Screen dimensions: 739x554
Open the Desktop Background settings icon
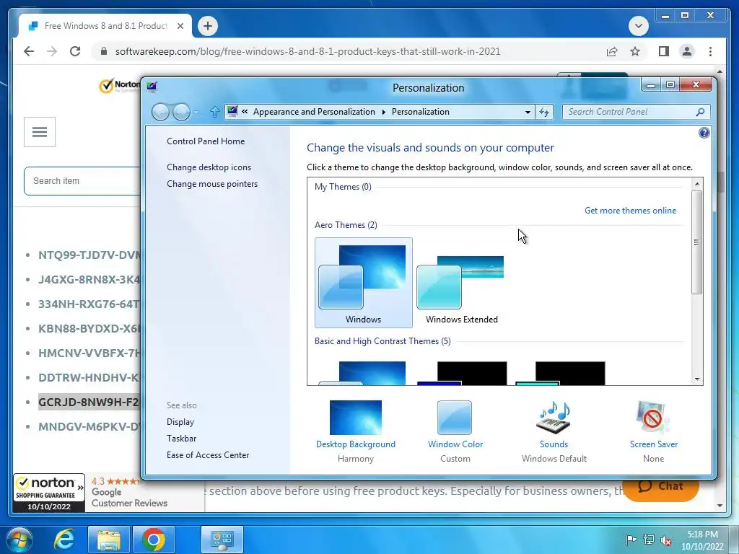[355, 418]
